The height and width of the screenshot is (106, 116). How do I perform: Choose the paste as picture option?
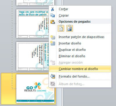69,28
